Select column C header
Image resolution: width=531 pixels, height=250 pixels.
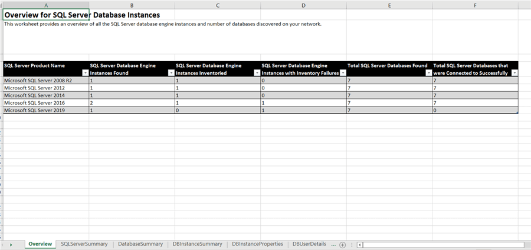click(218, 5)
